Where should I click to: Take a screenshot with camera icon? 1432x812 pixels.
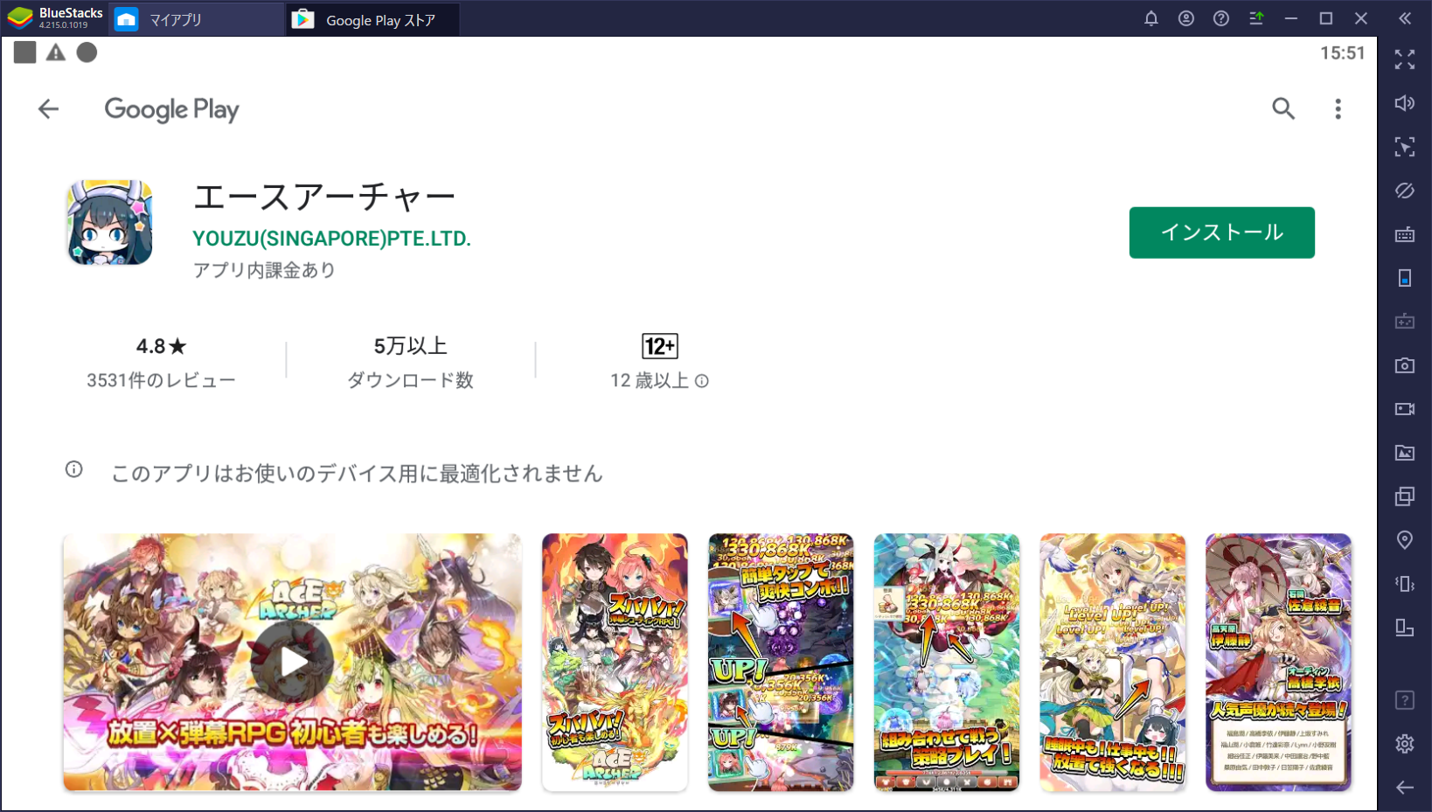point(1405,365)
